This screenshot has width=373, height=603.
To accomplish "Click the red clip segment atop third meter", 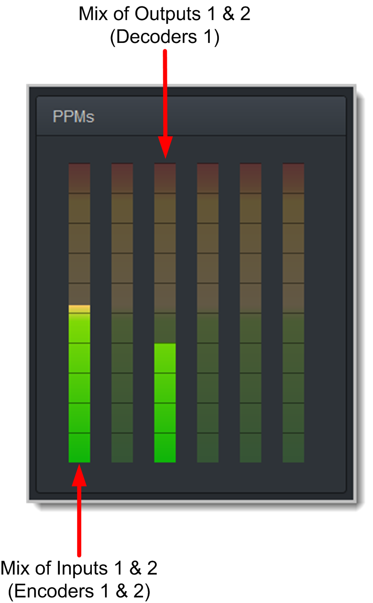I will tap(165, 177).
